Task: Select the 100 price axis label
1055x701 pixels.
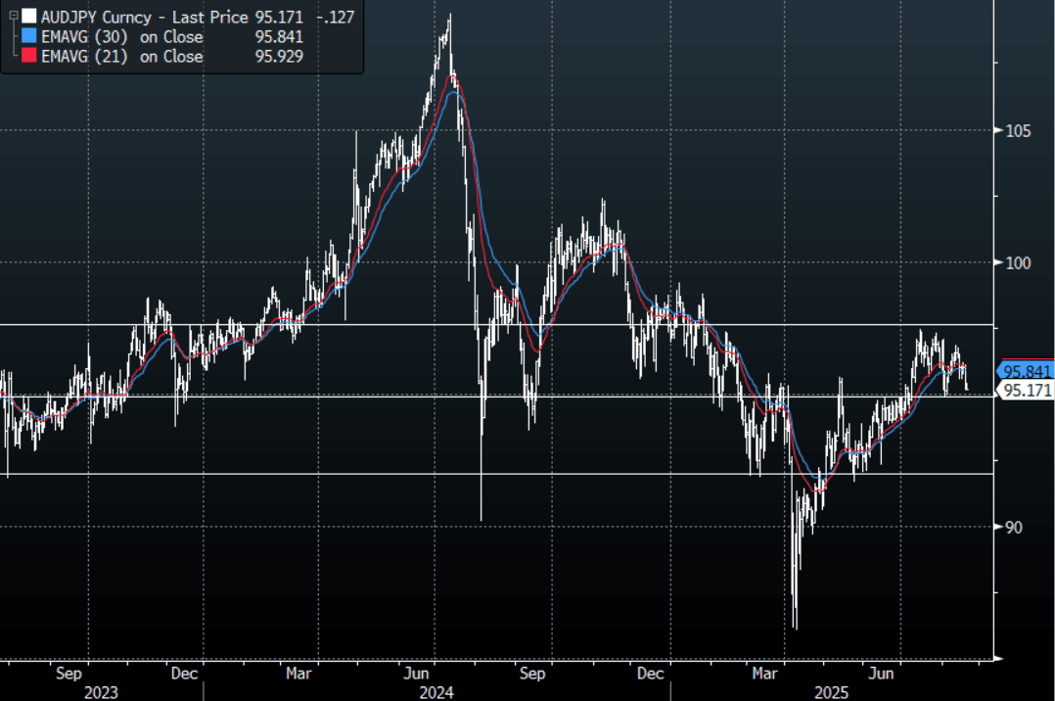Action: 1018,263
